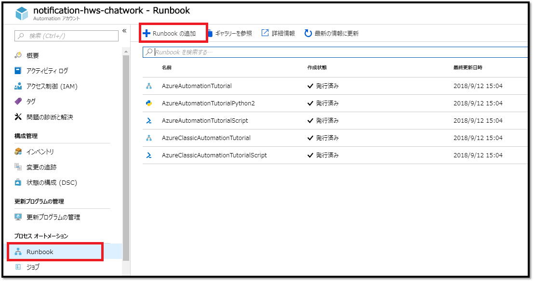Viewport: 534px width, 282px height.
Task: Click the Runbook hierarchy icon in the sidebar
Action: 18,252
